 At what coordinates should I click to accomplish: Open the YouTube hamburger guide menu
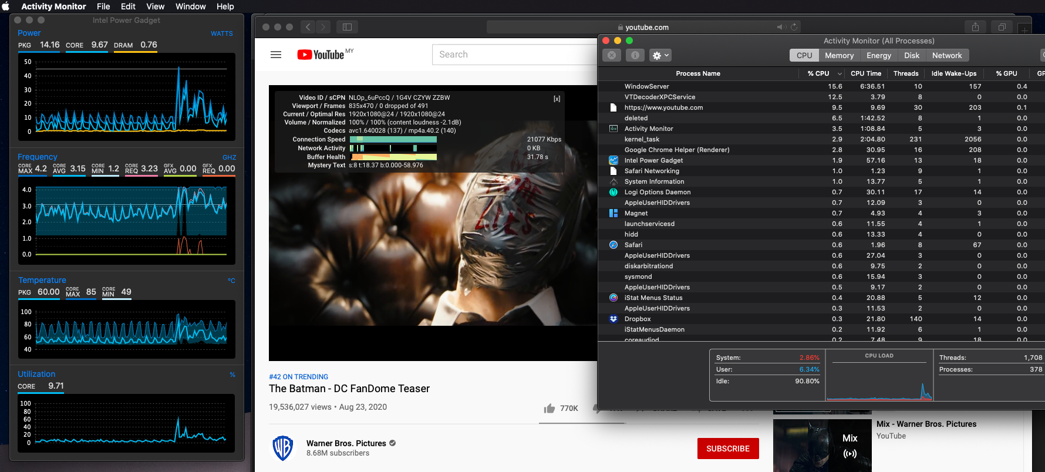coord(276,55)
